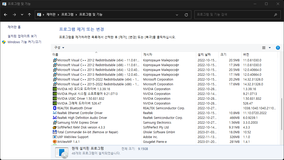The height and width of the screenshot is (160, 284).
Task: Go forward with the right arrow
Action: pyautogui.click(x=14, y=15)
